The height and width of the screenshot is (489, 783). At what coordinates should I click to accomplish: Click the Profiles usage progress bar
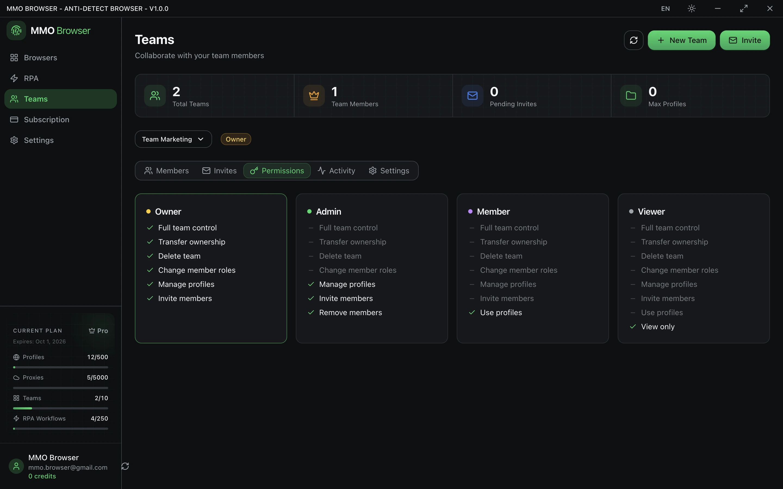[x=61, y=367]
